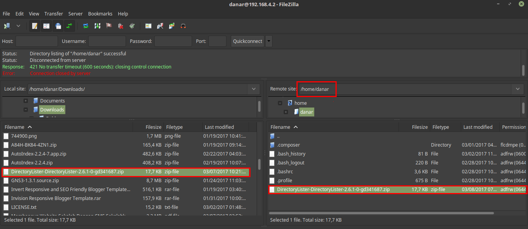Disconnect from the current server
The width and height of the screenshot is (528, 229).
pyautogui.click(x=121, y=26)
